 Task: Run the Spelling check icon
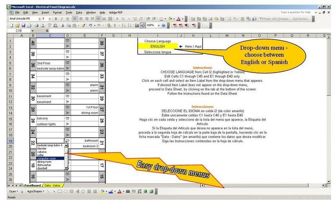pos(49,25)
